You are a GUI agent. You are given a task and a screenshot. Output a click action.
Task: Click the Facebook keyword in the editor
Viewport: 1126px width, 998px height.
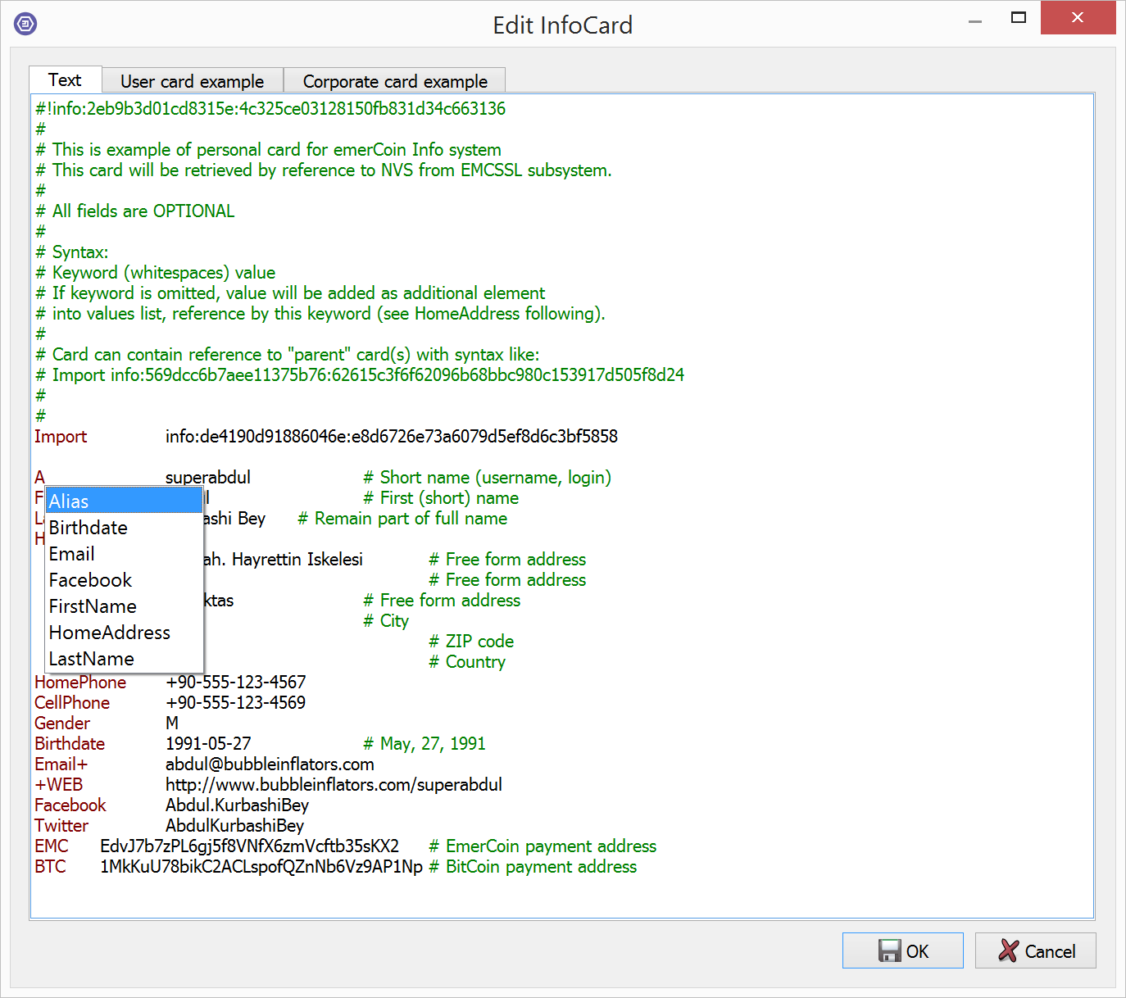point(70,805)
